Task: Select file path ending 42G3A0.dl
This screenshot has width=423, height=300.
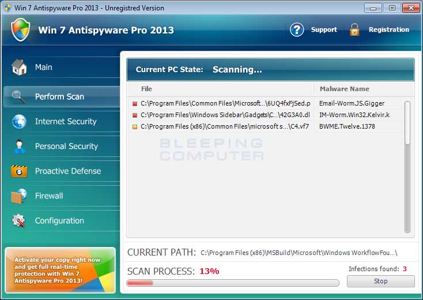Action: [225, 115]
